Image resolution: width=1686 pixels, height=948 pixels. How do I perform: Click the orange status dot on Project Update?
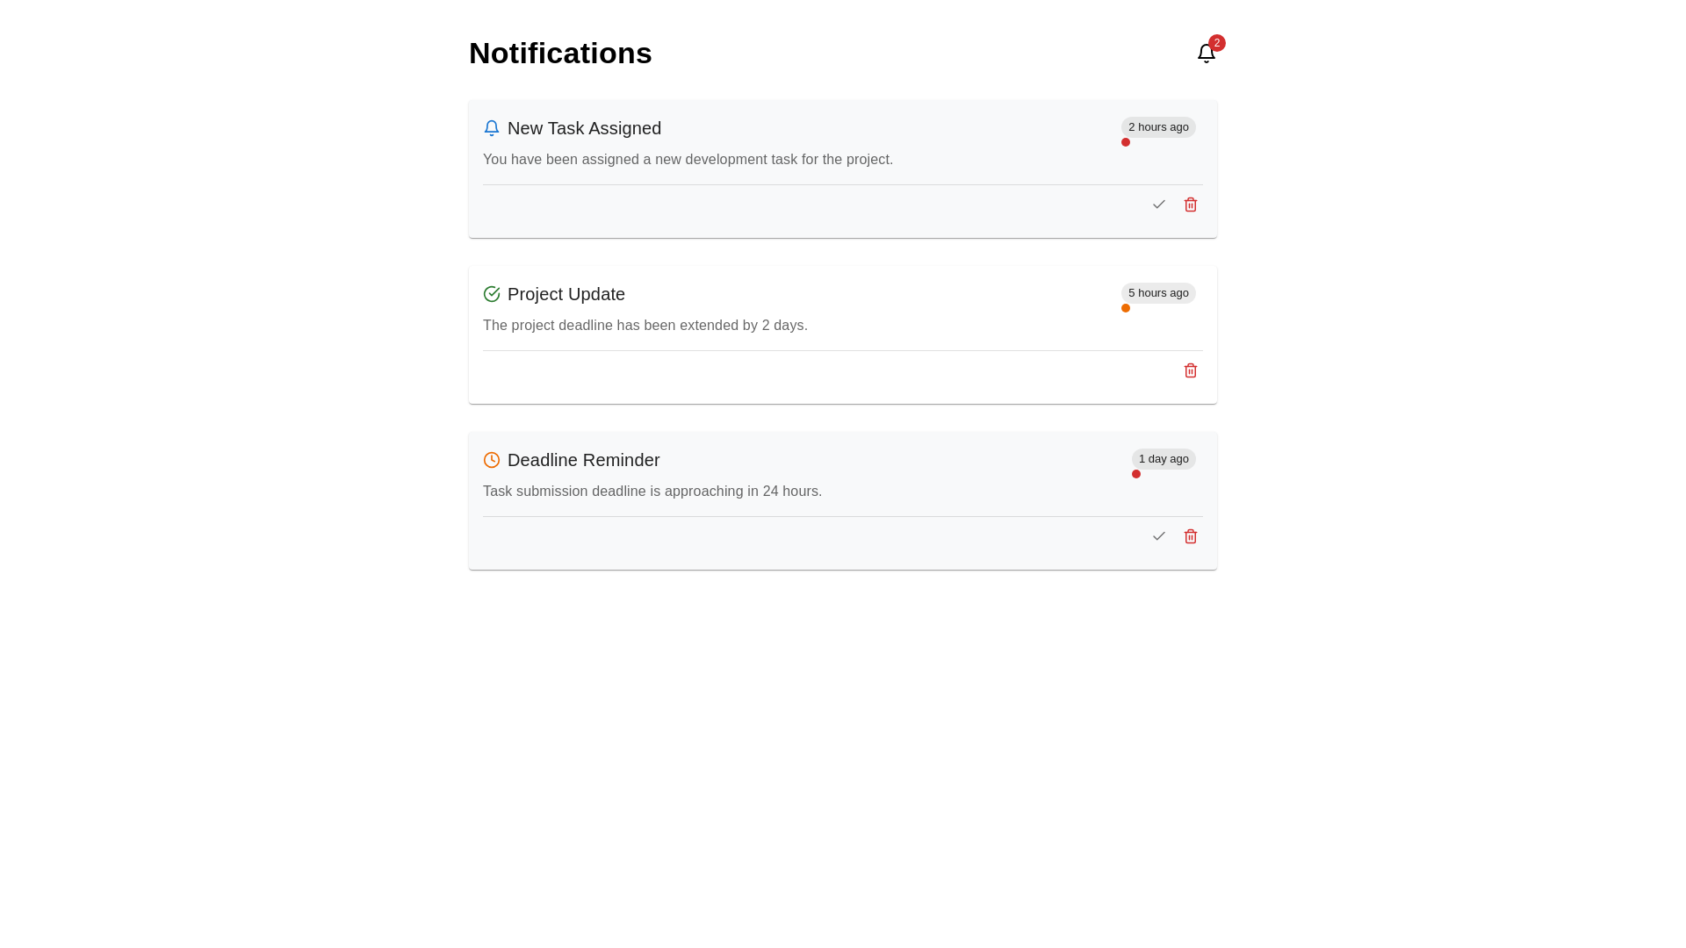click(1125, 308)
